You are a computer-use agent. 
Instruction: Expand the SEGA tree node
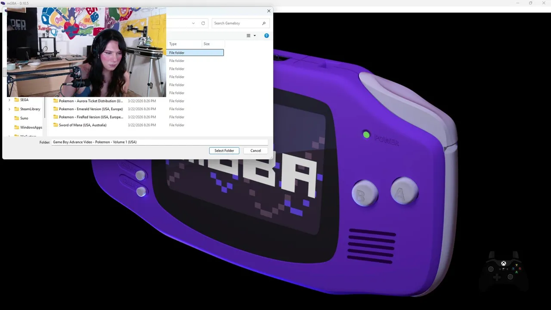click(9, 100)
